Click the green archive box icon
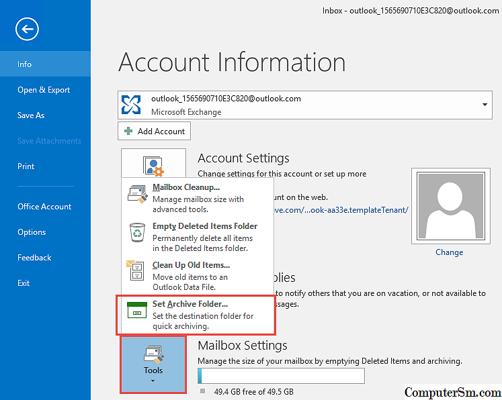 point(137,310)
